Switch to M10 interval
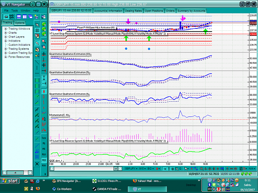Screen dimensions: 258x193 (x=44, y=154)
